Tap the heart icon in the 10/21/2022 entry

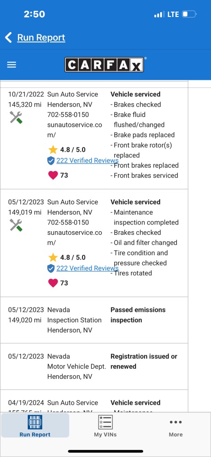click(x=53, y=175)
